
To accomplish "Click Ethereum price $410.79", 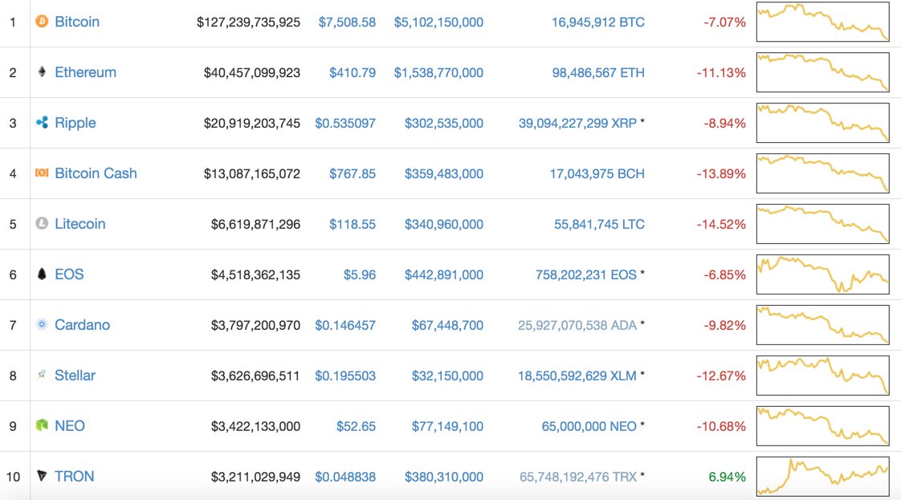I will 353,73.
